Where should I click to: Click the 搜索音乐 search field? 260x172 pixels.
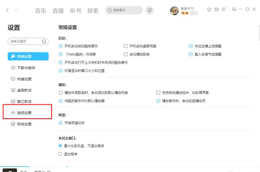click(x=124, y=10)
